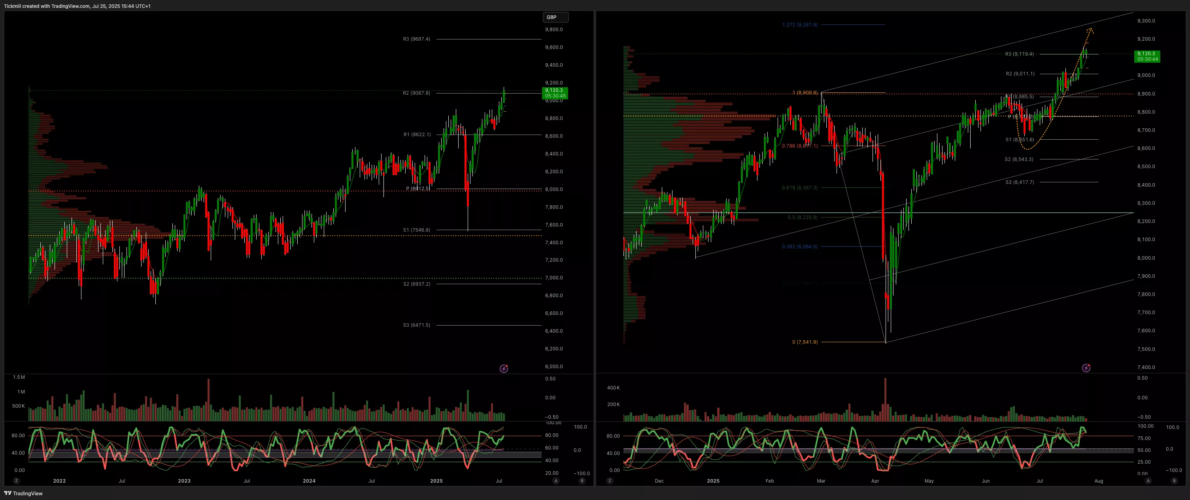Click Apr on the right time axis
Viewport: 1190px width, 500px height.
(x=875, y=481)
